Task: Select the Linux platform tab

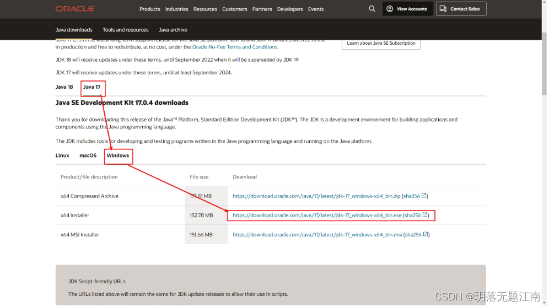Action: [x=62, y=155]
